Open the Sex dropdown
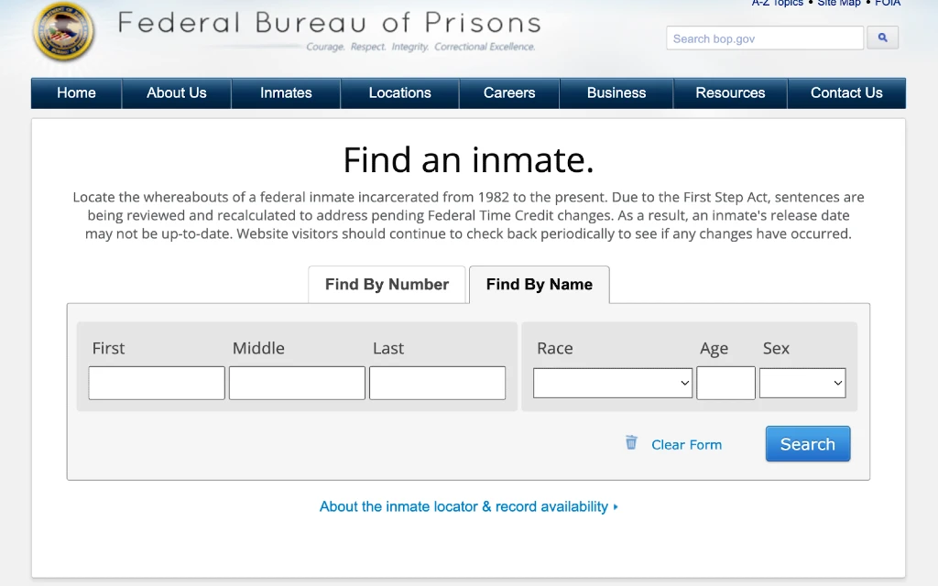 [x=802, y=383]
